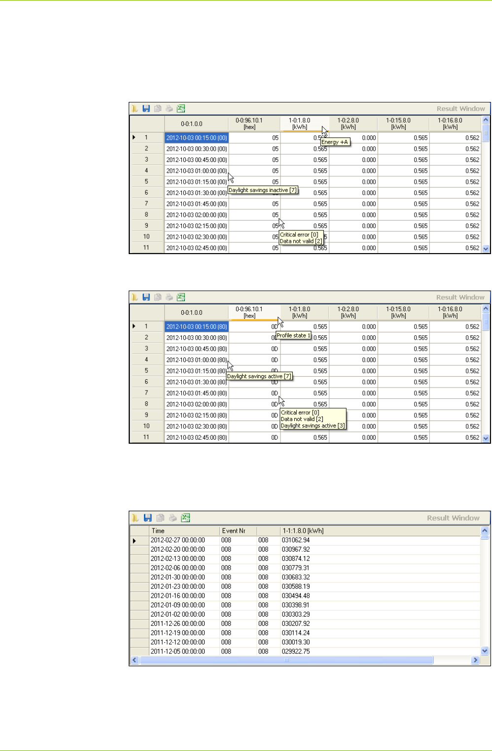
Task: Click the Time column header in the Event Nr window
Action: click(x=184, y=531)
